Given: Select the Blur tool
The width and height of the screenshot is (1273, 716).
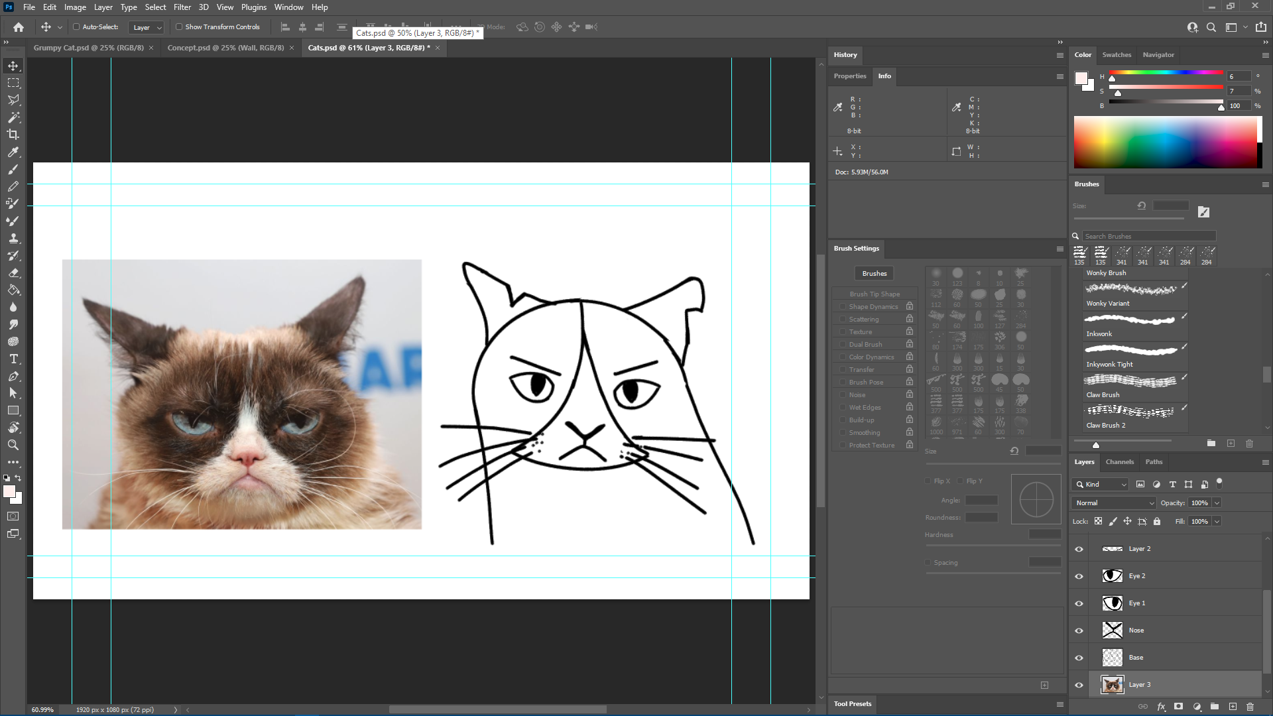Looking at the screenshot, I should point(13,307).
